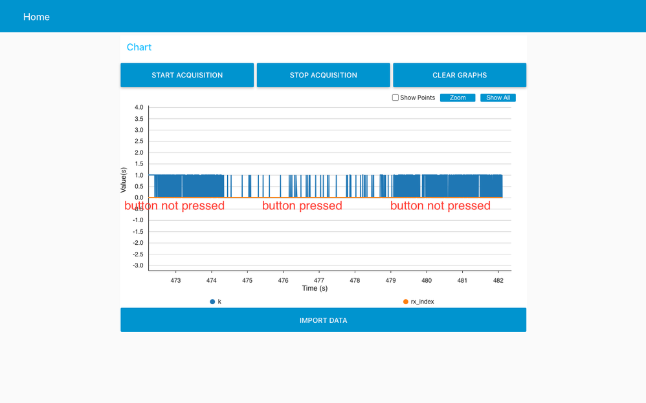646x403 pixels.
Task: Start data acquisition
Action: pos(187,75)
